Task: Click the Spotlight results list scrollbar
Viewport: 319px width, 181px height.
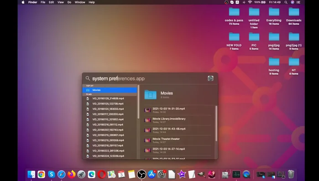Action: point(138,102)
